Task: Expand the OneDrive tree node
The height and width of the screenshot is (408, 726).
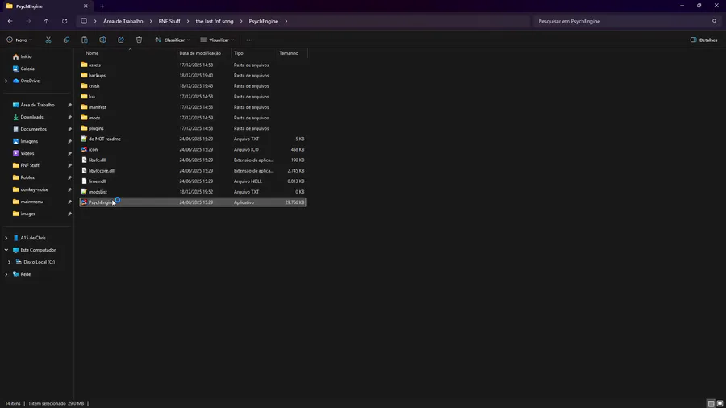Action: [6, 81]
